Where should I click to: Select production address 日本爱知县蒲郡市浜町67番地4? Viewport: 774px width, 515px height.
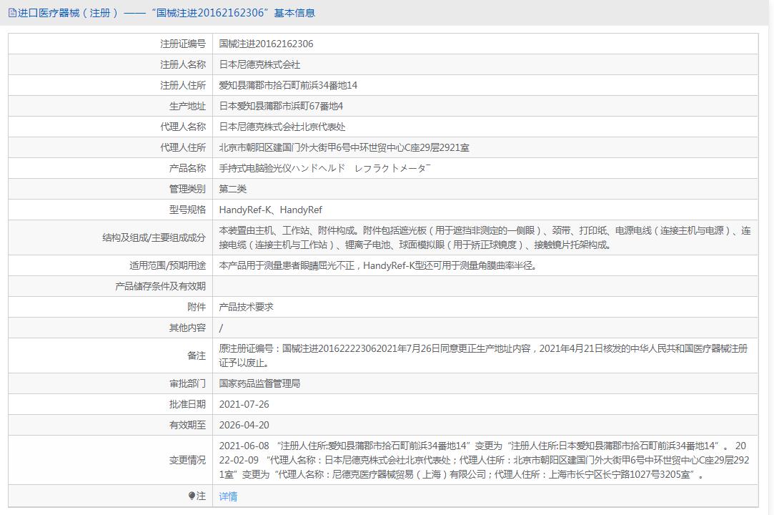281,107
